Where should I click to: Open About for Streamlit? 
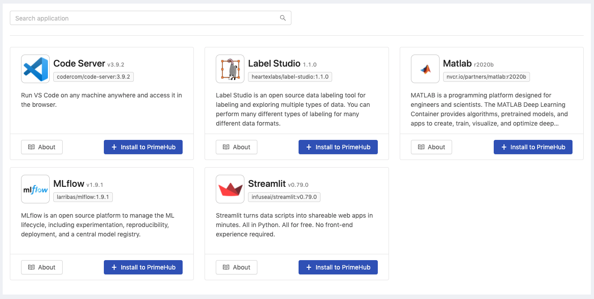236,267
